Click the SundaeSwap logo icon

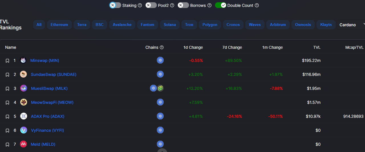pyautogui.click(x=23, y=74)
